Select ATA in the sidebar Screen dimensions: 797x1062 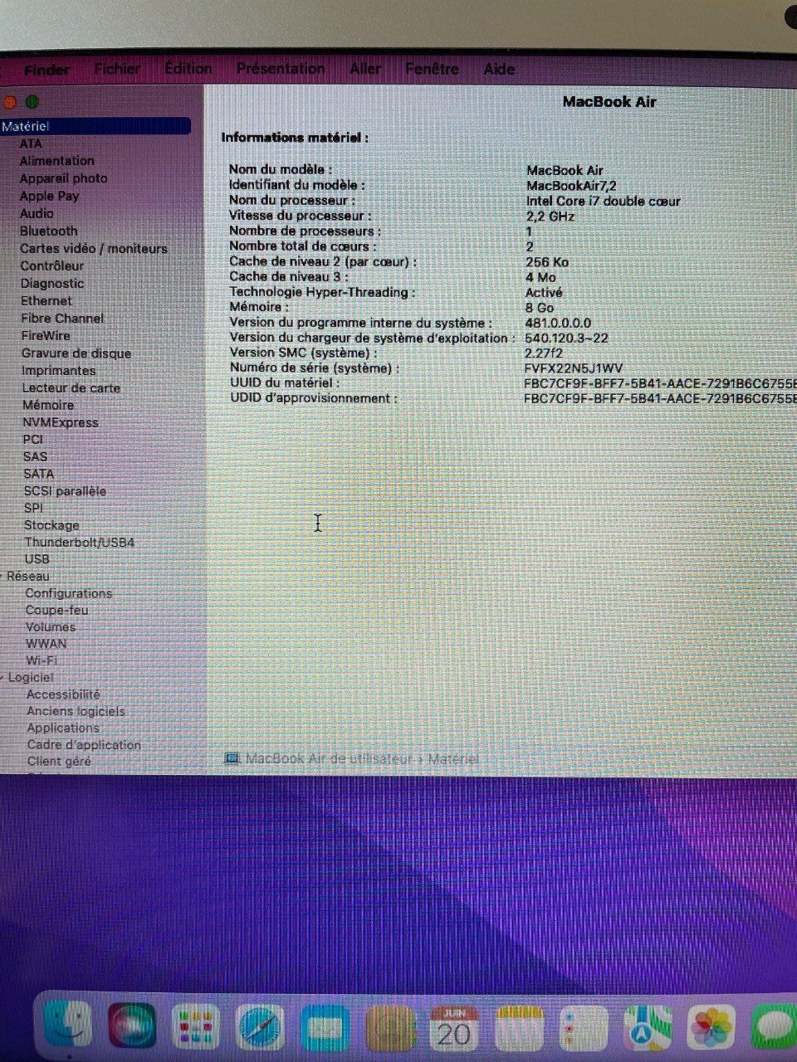pyautogui.click(x=31, y=144)
